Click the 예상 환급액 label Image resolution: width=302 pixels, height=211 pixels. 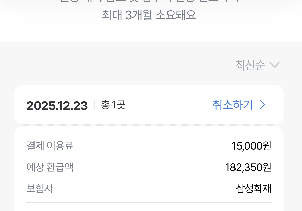click(50, 167)
